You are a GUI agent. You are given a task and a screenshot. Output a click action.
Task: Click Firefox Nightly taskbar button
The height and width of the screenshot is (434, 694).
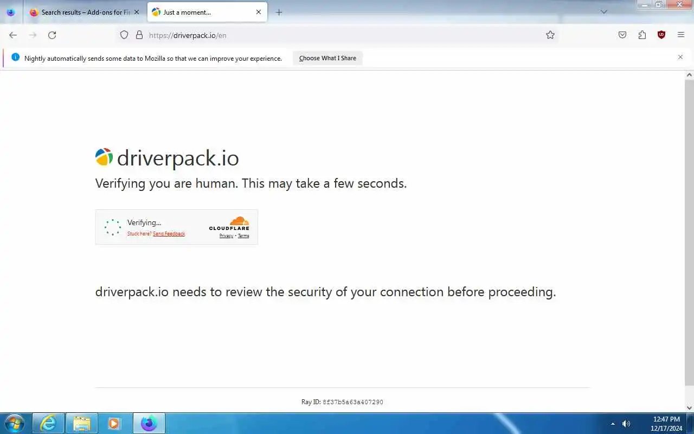[149, 423]
